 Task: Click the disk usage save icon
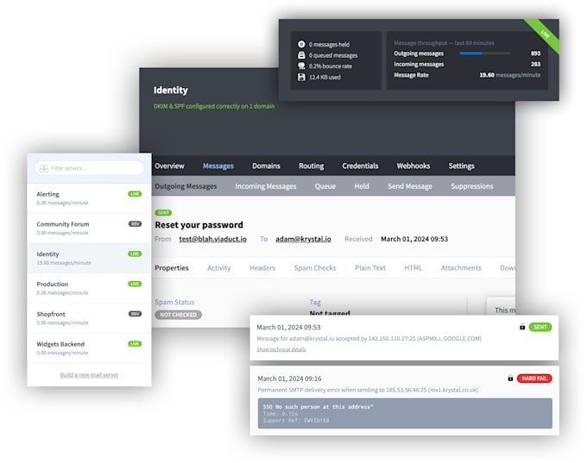point(301,77)
